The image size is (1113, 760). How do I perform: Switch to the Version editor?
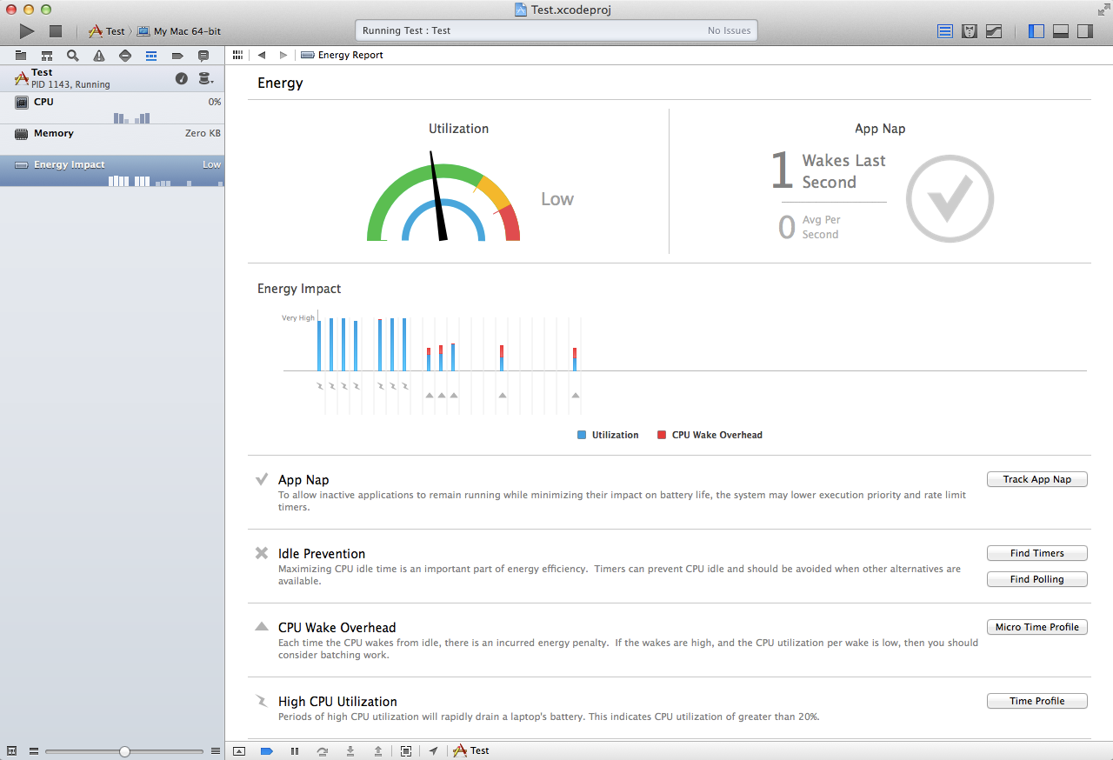[x=994, y=31]
